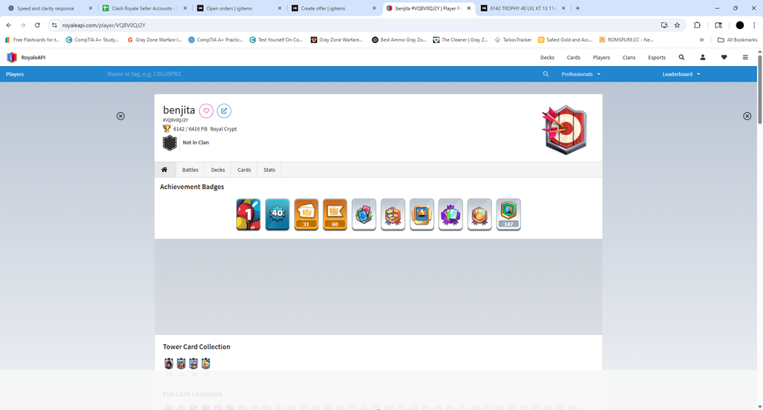Open the browser extensions puzzle icon
The height and width of the screenshot is (410, 763).
coord(697,25)
